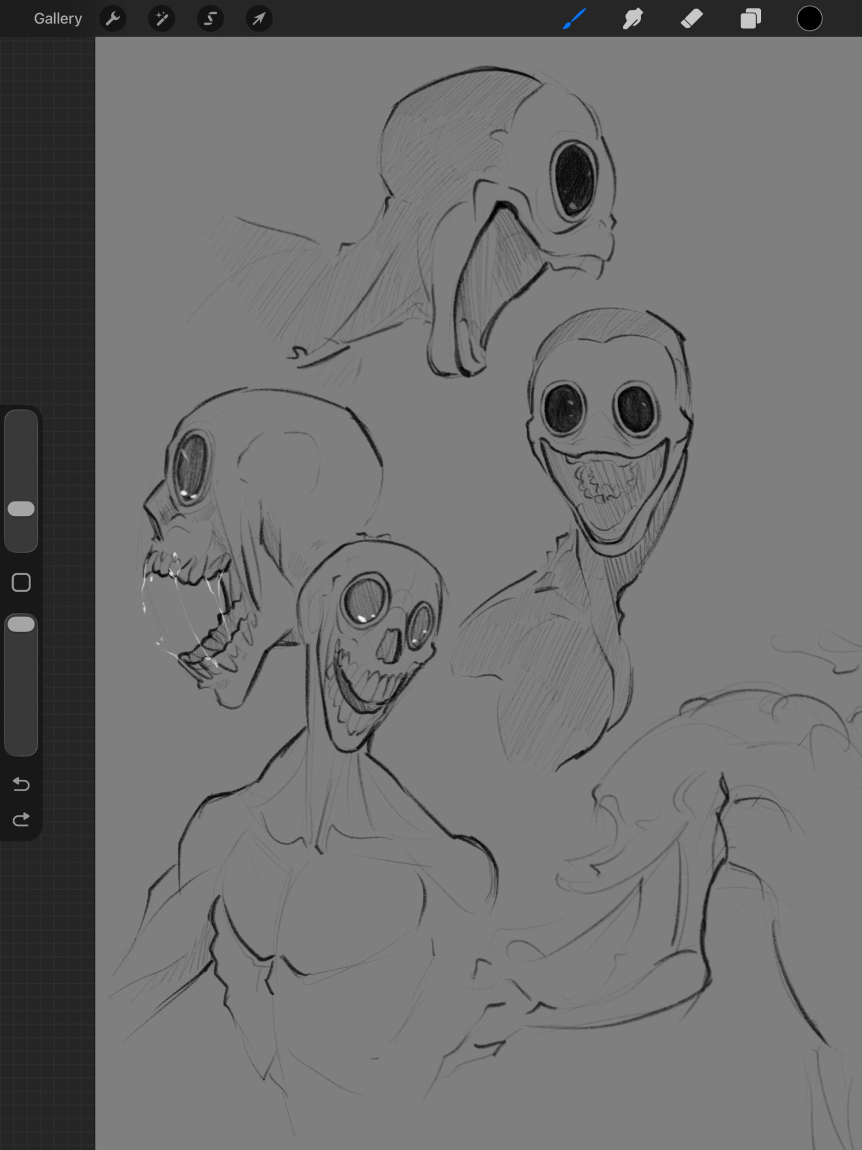This screenshot has width=862, height=1150.
Task: Click the brush size slider handle
Action: point(21,509)
